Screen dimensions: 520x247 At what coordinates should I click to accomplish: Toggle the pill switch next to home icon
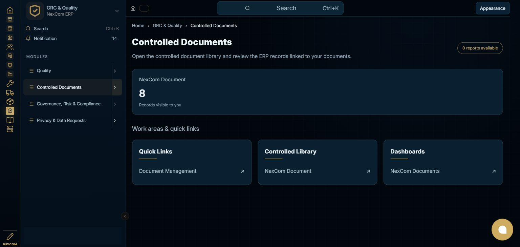click(x=144, y=8)
